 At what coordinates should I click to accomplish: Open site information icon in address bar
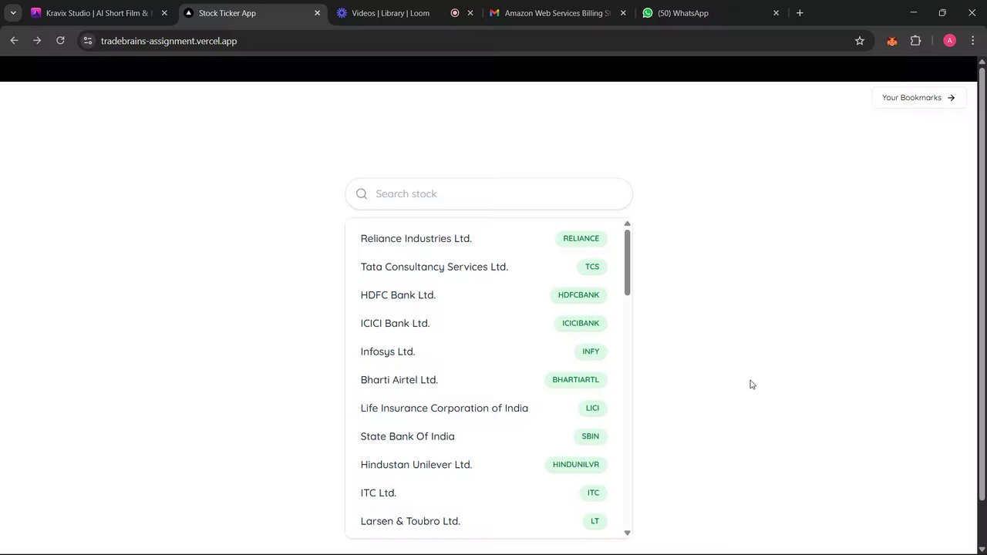click(x=88, y=41)
